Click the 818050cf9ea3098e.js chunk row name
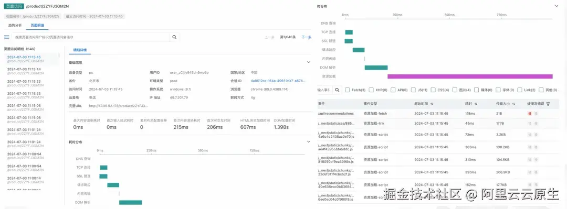This screenshot has height=209, width=567. pyautogui.click(x=336, y=159)
